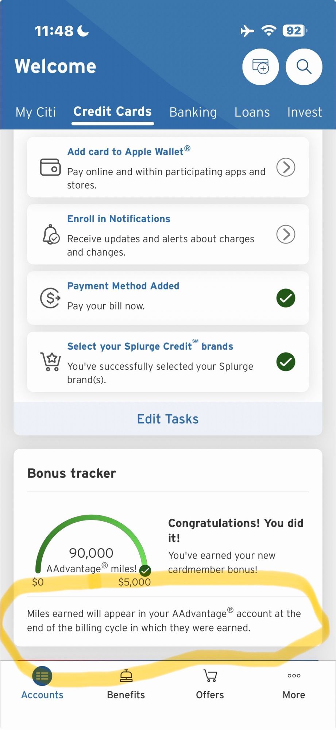Tap the 90,000 miles progress gauge
The height and width of the screenshot is (730, 336).
click(x=92, y=547)
